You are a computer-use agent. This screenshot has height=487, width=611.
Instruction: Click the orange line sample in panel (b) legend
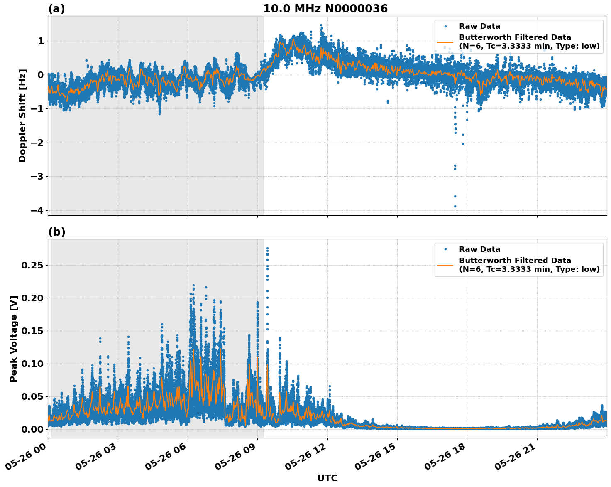pyautogui.click(x=446, y=265)
